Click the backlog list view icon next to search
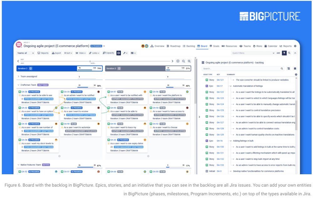Viewport: 313px width, 198px height. coord(289,68)
